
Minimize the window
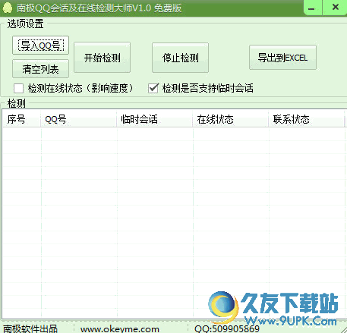click(312, 8)
